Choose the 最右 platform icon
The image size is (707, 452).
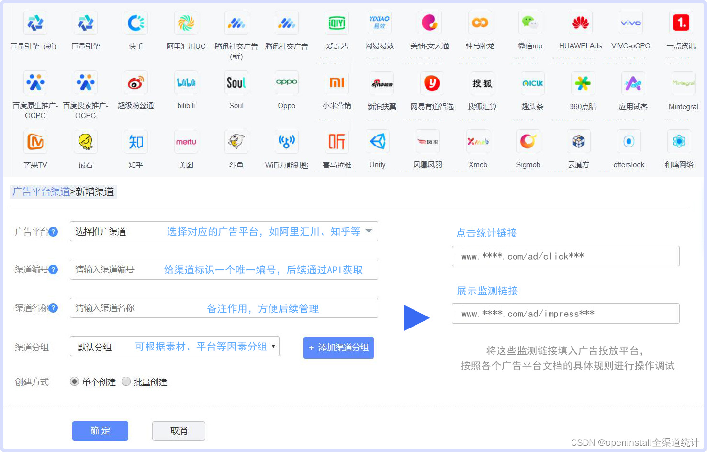[86, 142]
